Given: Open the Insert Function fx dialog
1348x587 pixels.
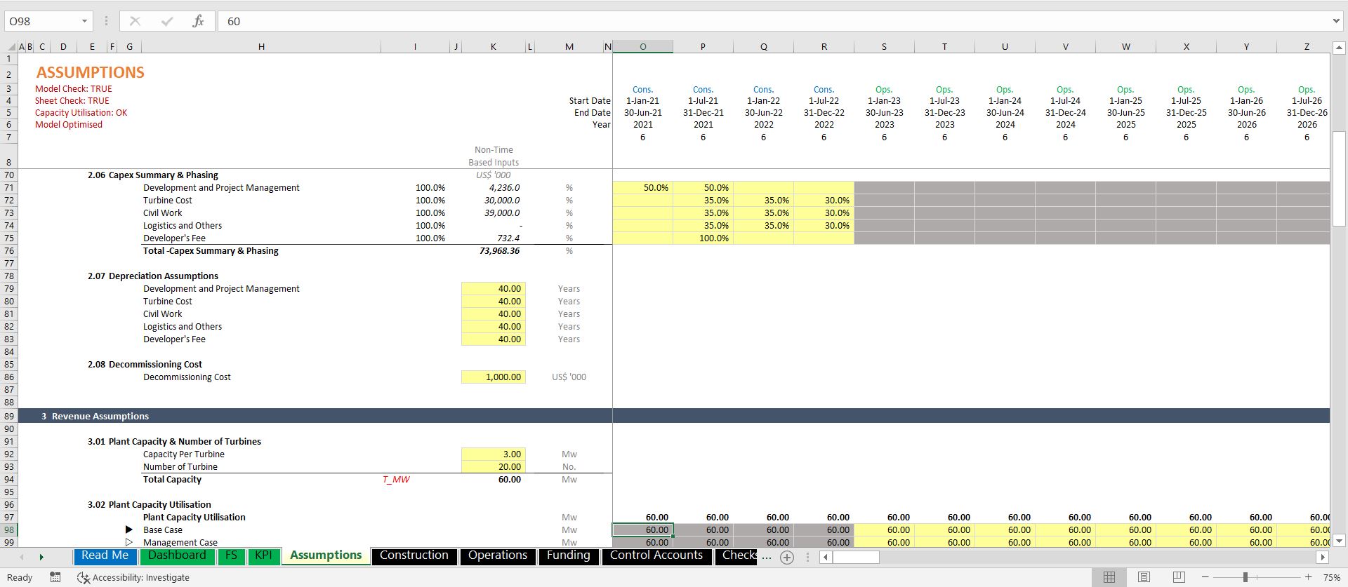Looking at the screenshot, I should [198, 21].
